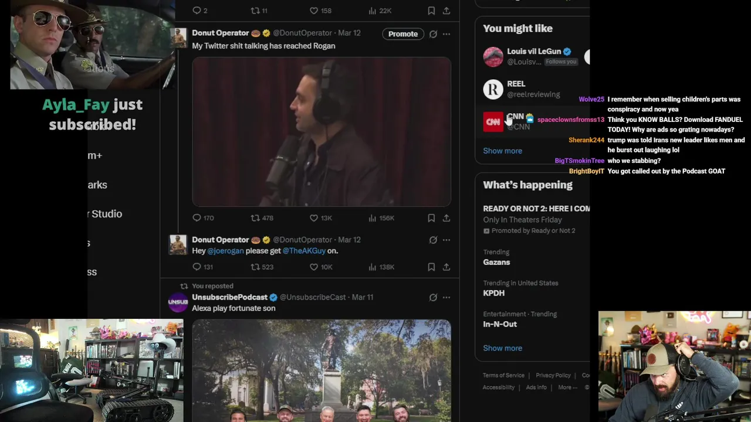Reply to Rogan post with 170 replies
751x422 pixels.
(197, 218)
